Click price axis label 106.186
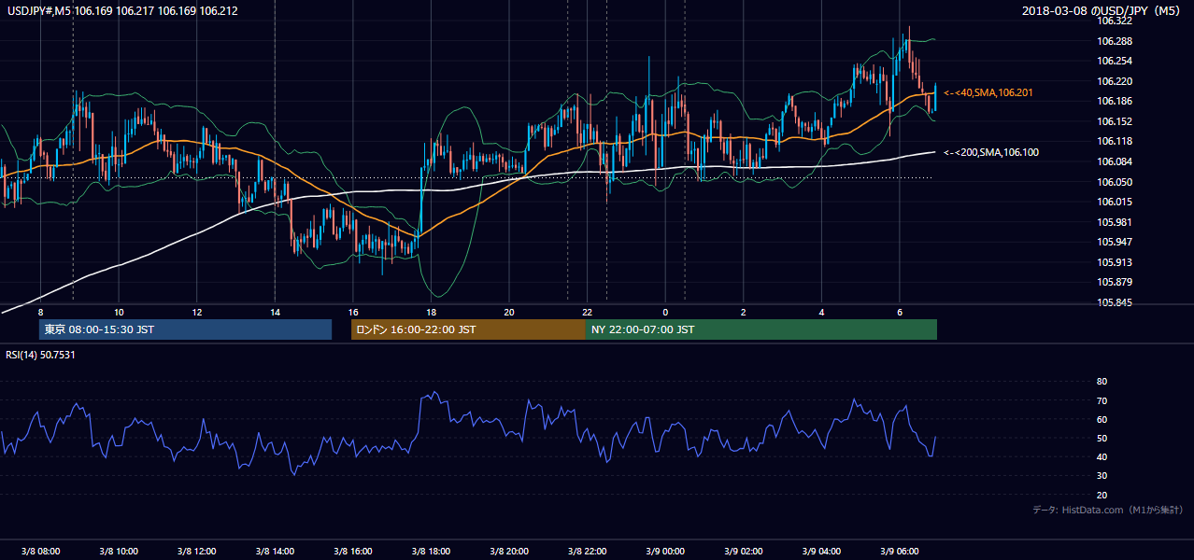The width and height of the screenshot is (1194, 560). [1116, 101]
